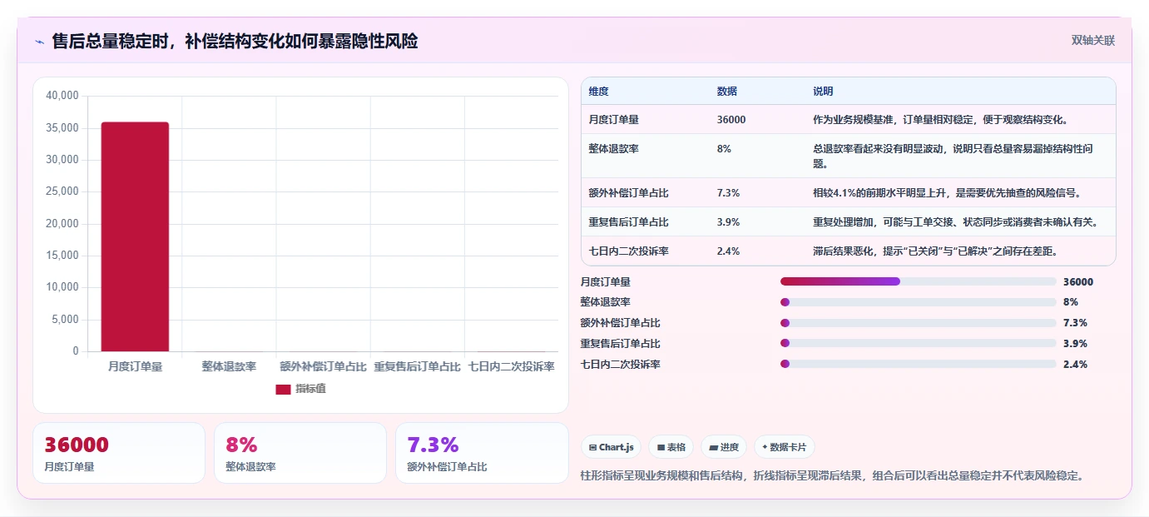Click the x-axis label 整体退款率 in chart
The height and width of the screenshot is (517, 1149).
point(229,366)
